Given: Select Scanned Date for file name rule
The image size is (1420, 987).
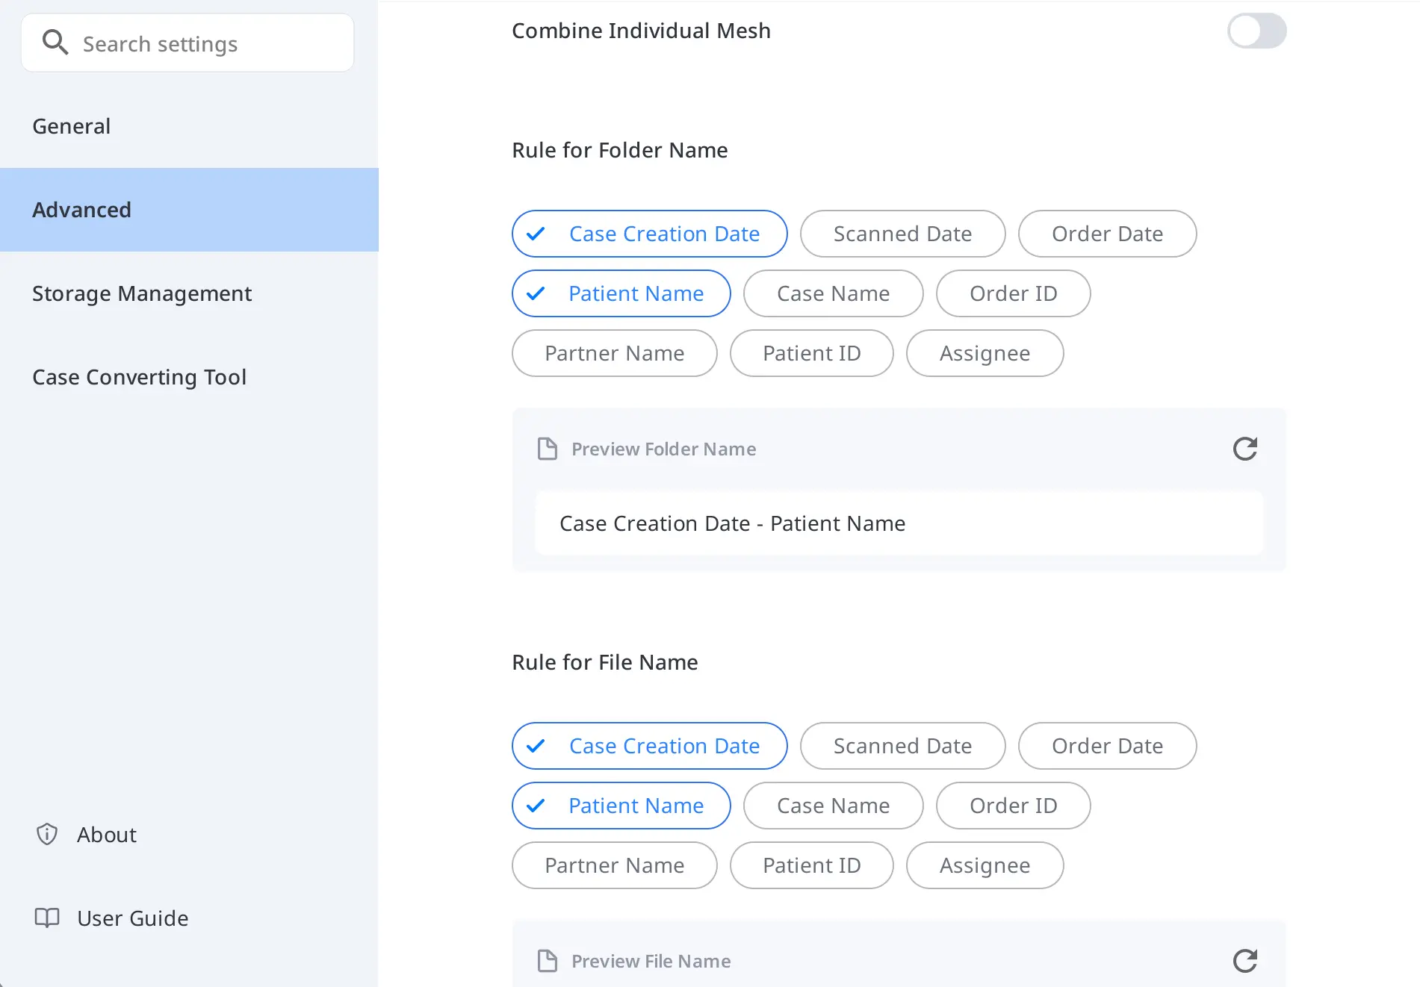Looking at the screenshot, I should [902, 746].
